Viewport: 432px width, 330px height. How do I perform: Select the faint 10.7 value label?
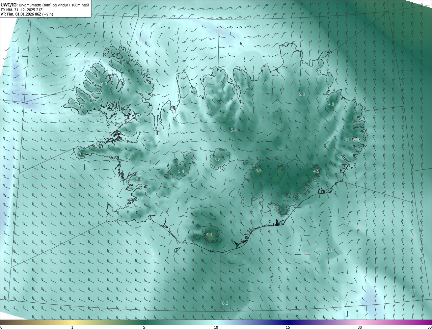tap(143, 40)
